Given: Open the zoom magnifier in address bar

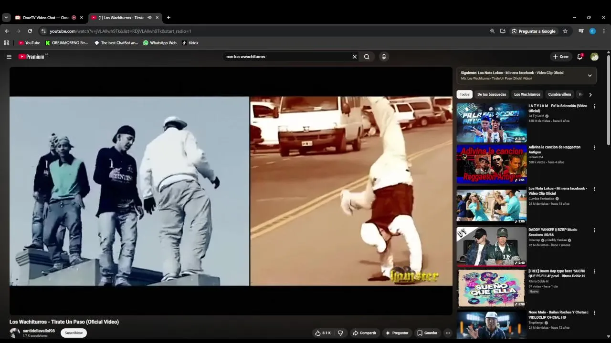Looking at the screenshot, I should 492,31.
